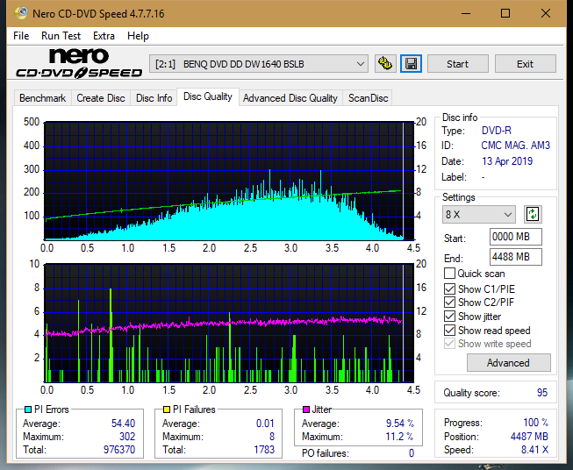Toggle the Quick scan checkbox
This screenshot has width=573, height=470.
tap(449, 274)
